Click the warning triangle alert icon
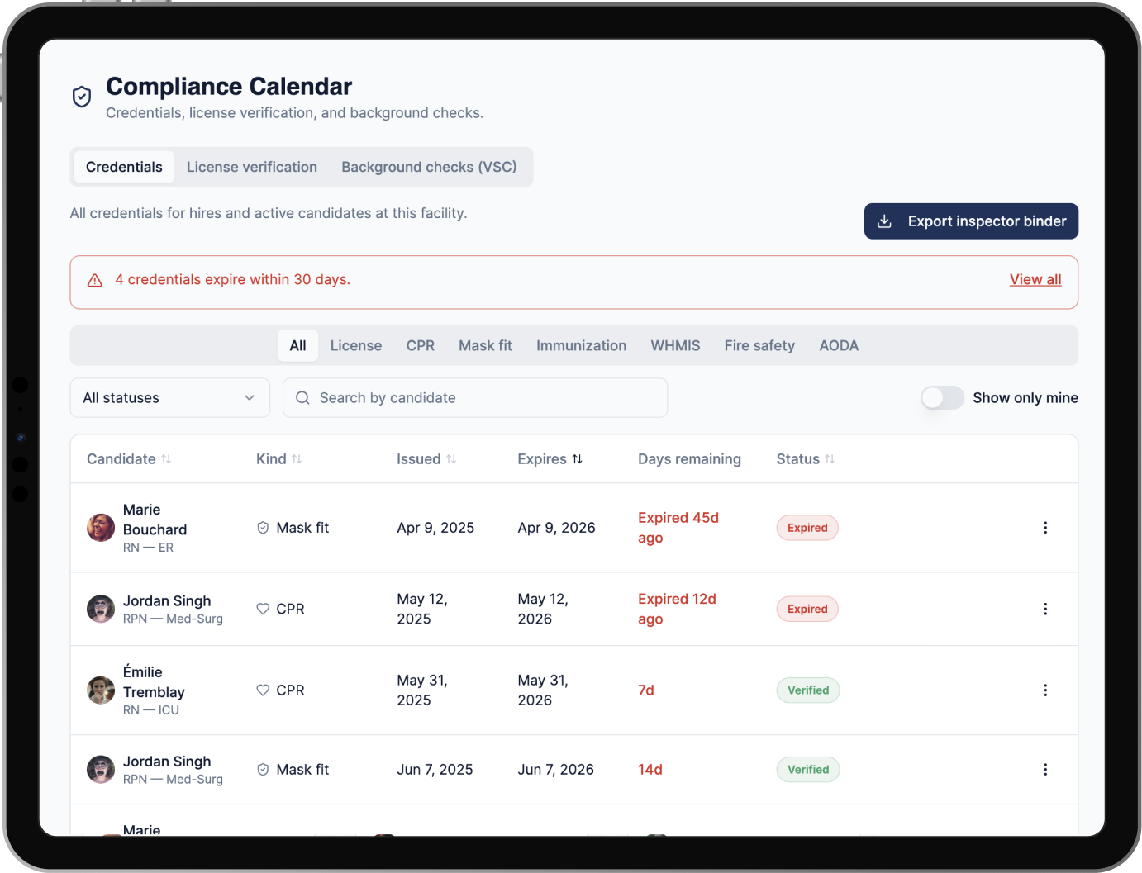The width and height of the screenshot is (1142, 873). pos(95,280)
